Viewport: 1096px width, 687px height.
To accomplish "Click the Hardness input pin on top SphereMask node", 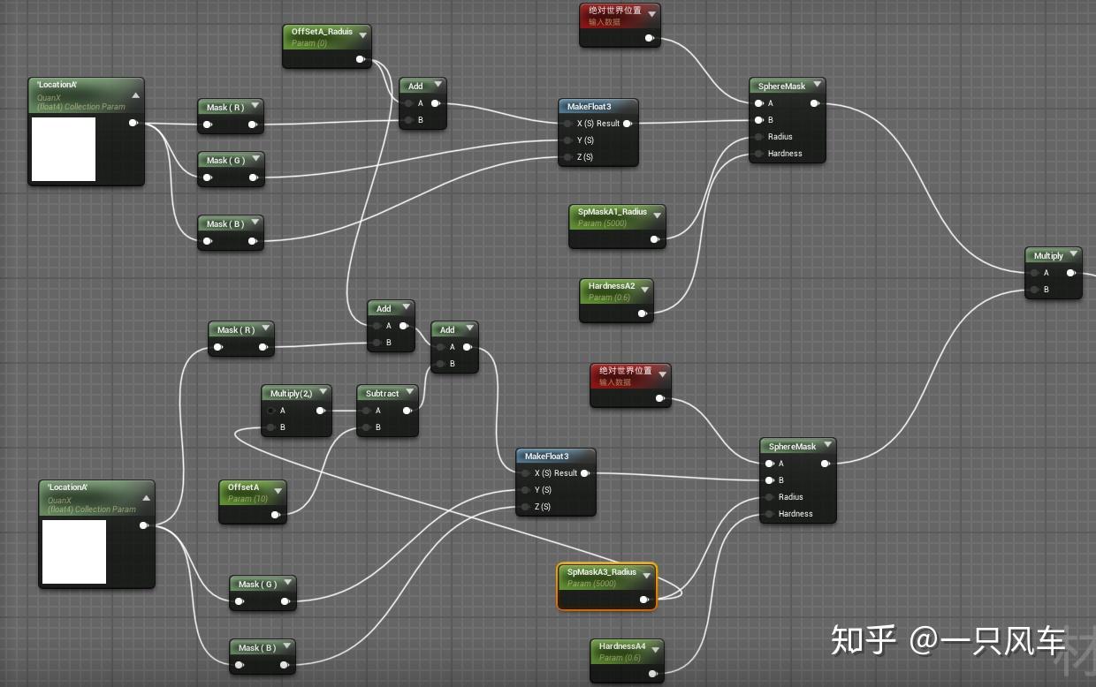I will pyautogui.click(x=757, y=153).
